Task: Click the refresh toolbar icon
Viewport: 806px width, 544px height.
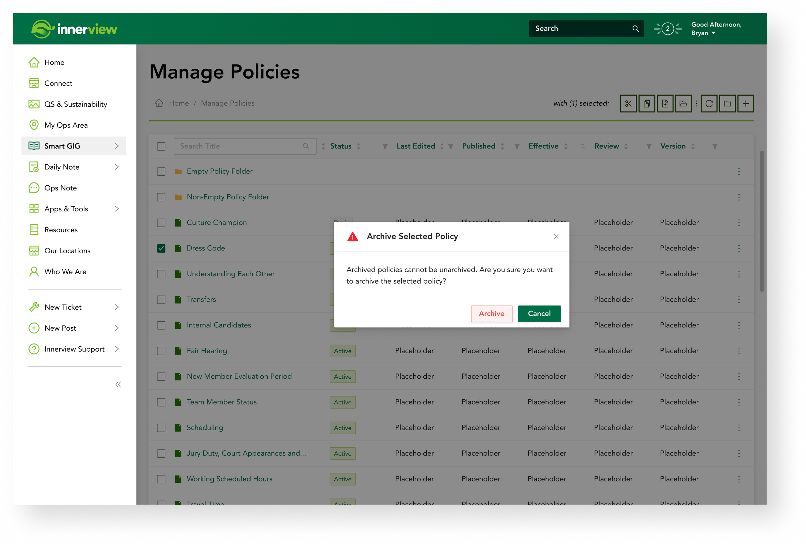Action: 709,103
